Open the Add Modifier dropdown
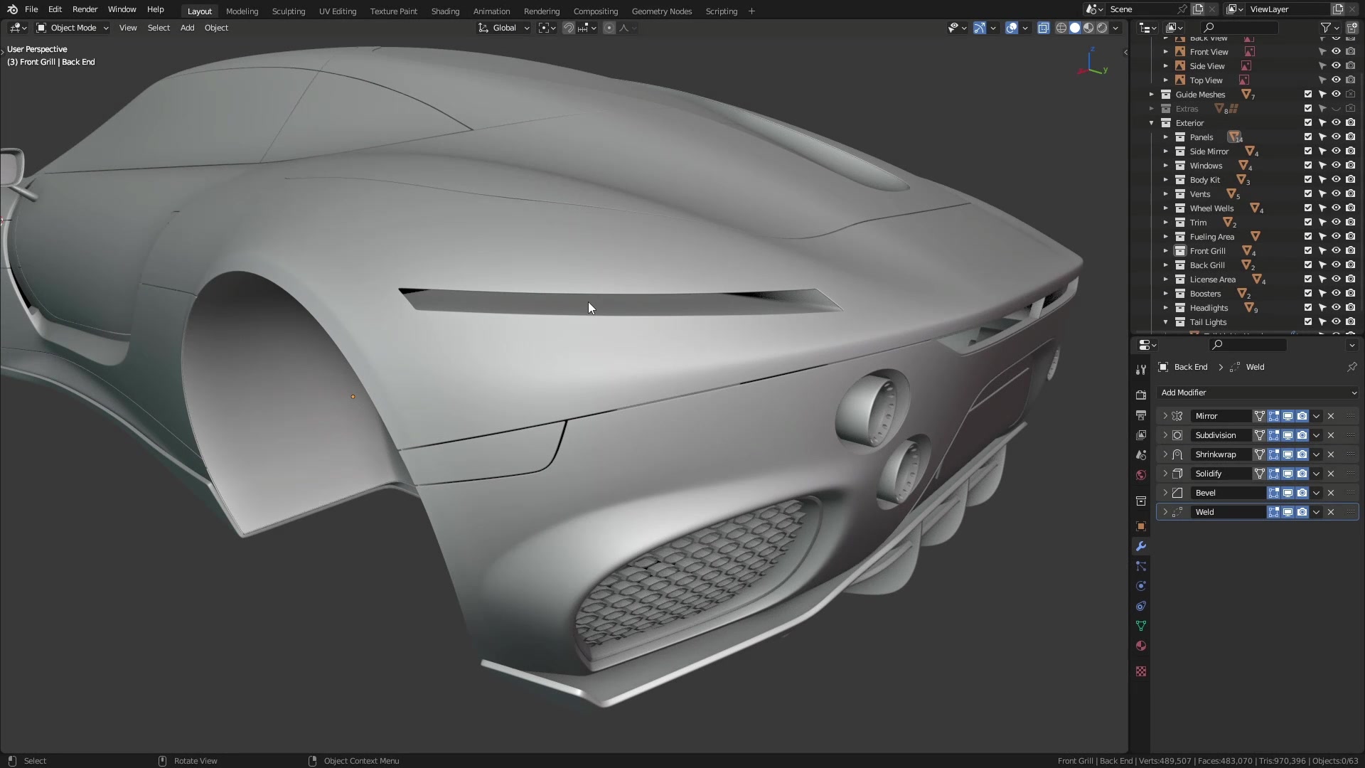1365x768 pixels. pos(1257,393)
